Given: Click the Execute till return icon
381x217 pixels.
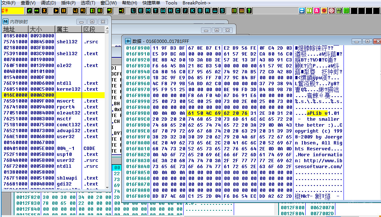Looking at the screenshot, I should coord(109,11).
